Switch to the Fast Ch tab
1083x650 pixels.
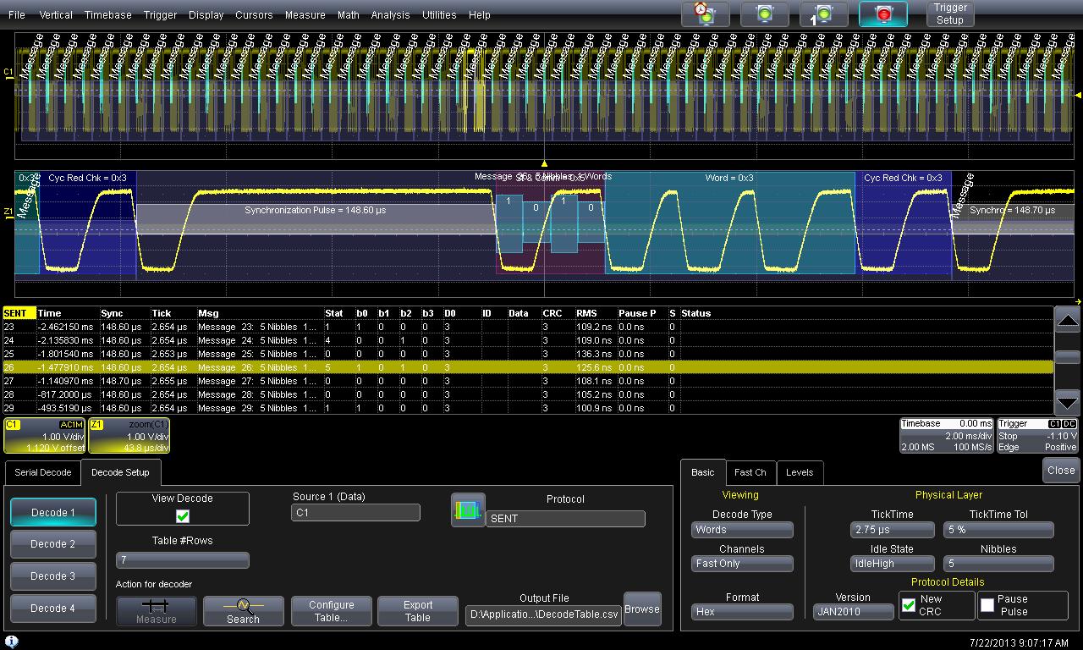750,472
